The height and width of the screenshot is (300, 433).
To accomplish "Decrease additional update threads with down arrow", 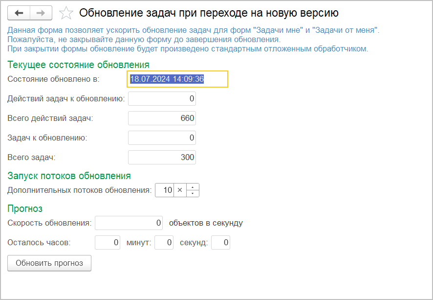I will [x=193, y=193].
